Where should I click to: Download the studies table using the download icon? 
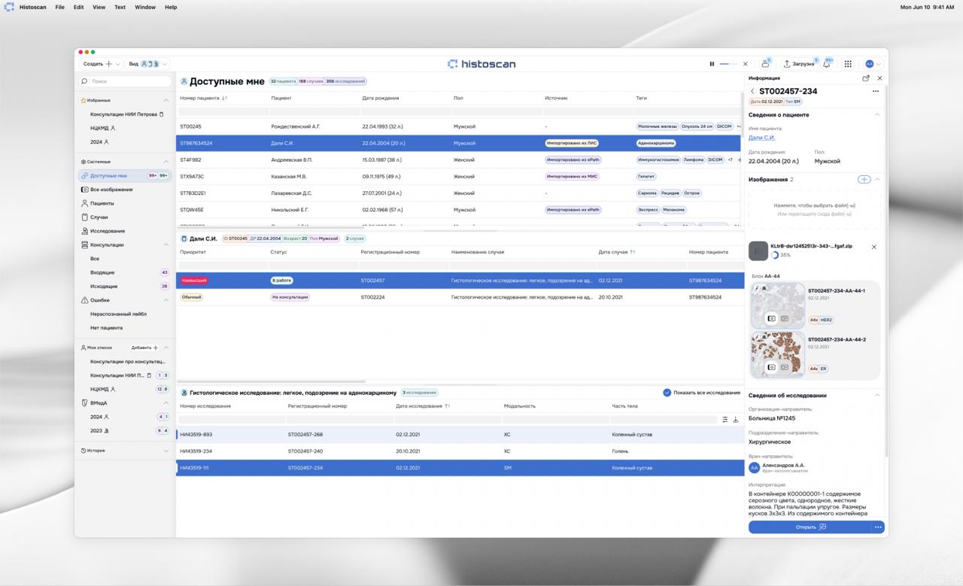(736, 420)
